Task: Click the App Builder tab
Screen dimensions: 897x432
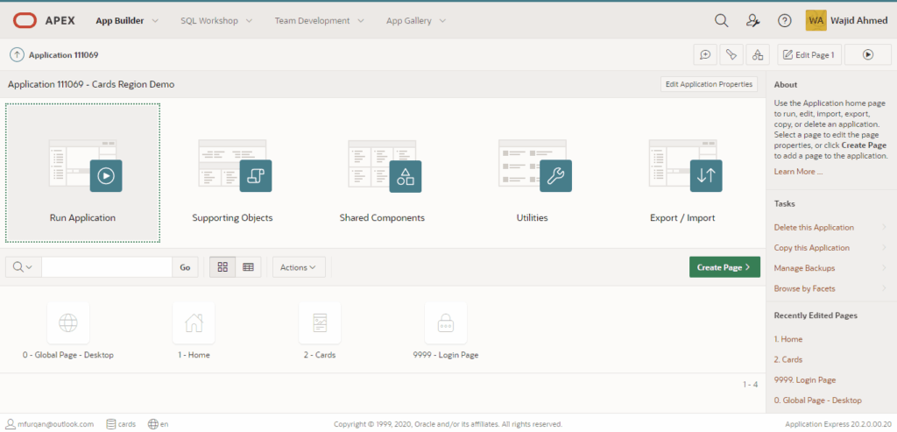Action: 119,21
